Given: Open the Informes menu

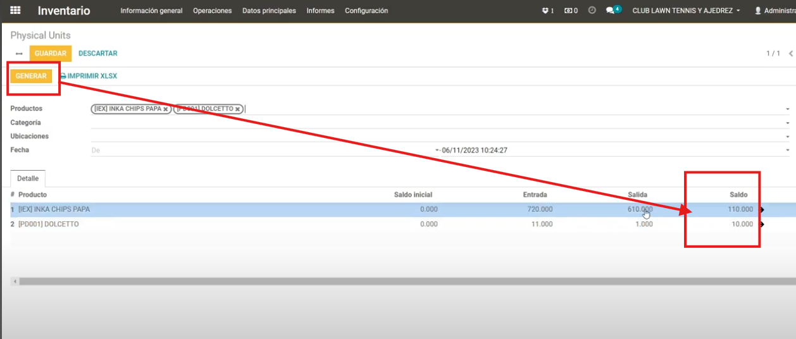Looking at the screenshot, I should [x=320, y=11].
